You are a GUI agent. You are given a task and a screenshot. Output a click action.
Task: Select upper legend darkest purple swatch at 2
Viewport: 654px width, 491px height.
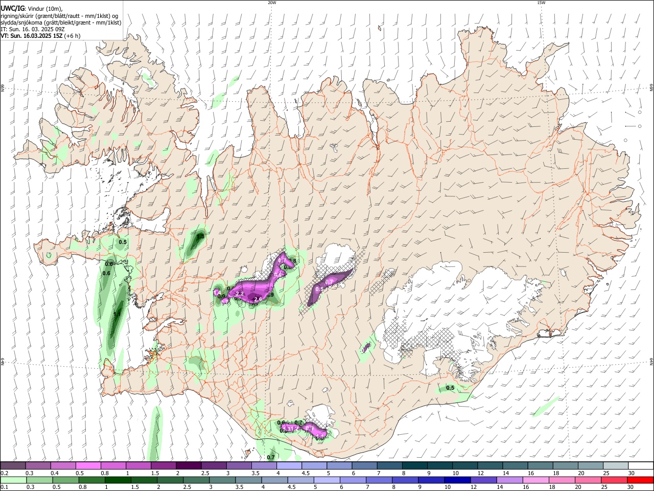tap(189, 465)
